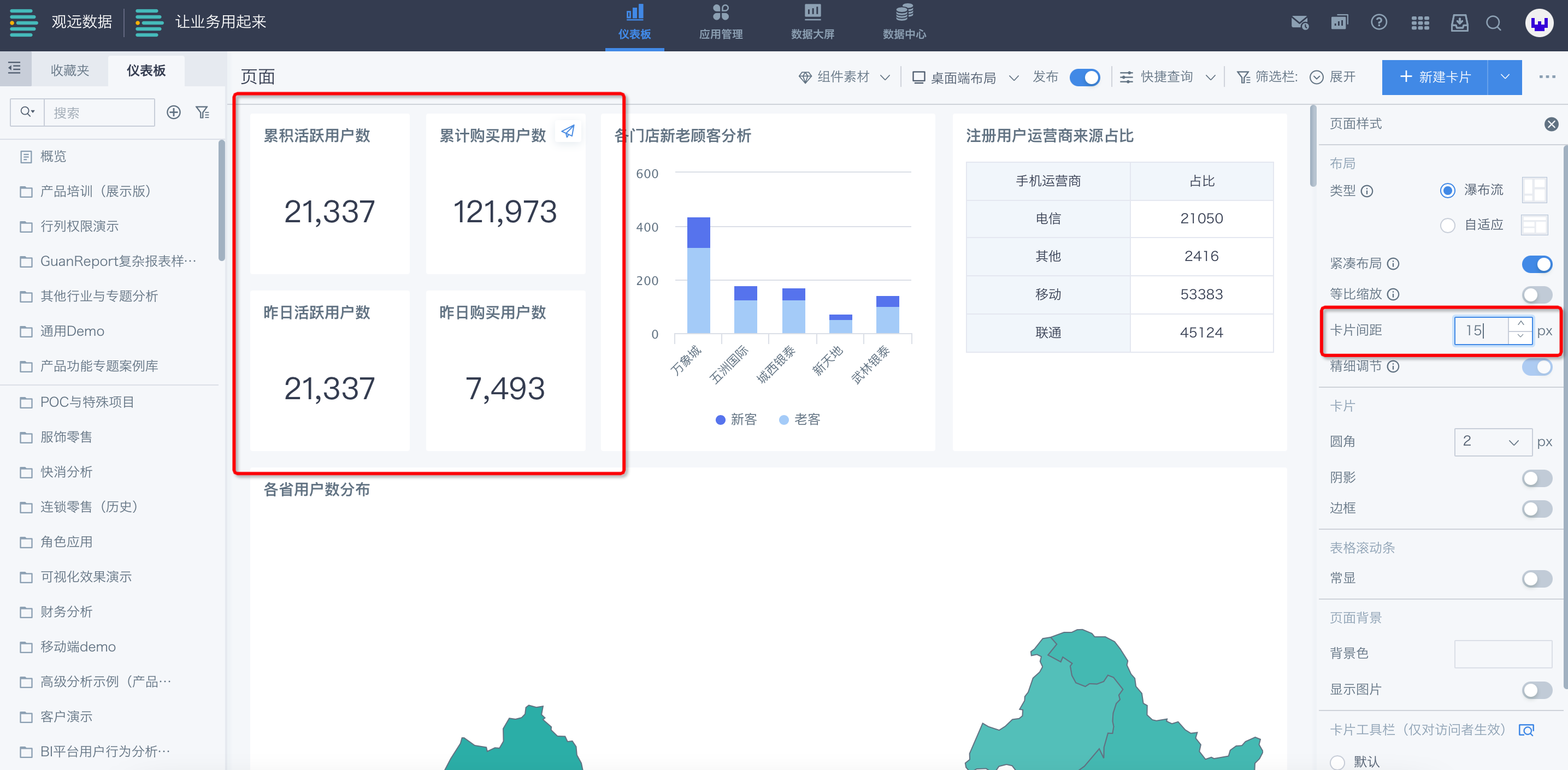Click the global search magnifier icon

point(1493,23)
